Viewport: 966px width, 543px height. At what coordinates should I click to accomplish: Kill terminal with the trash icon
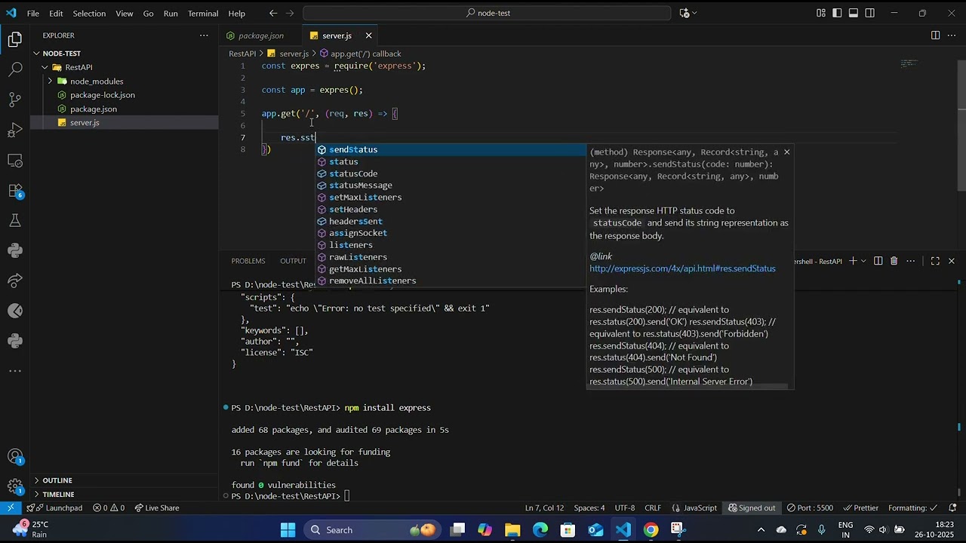(x=894, y=261)
